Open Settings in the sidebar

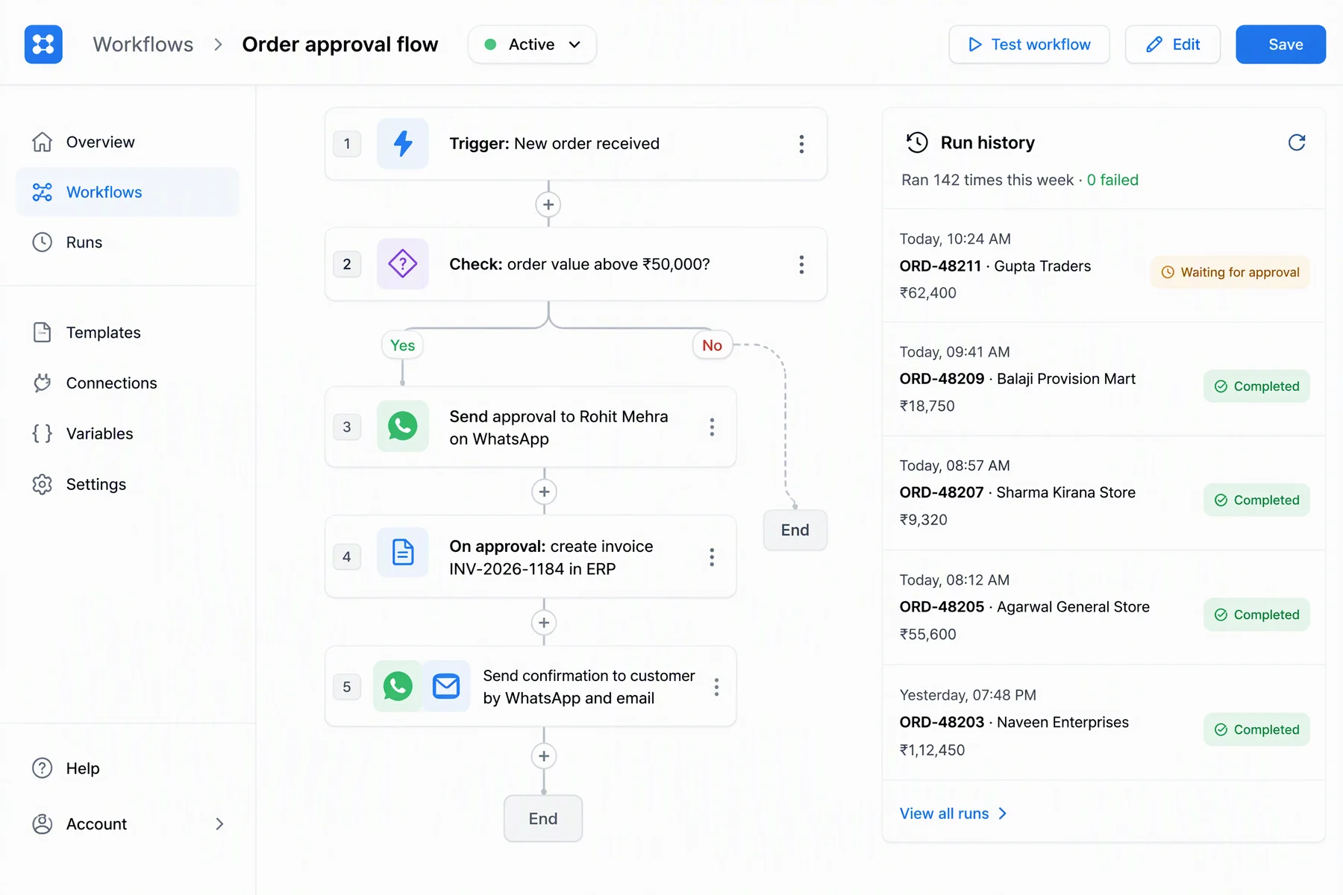[x=128, y=484]
